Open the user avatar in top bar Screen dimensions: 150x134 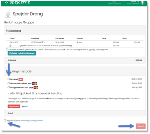pos(143,2)
